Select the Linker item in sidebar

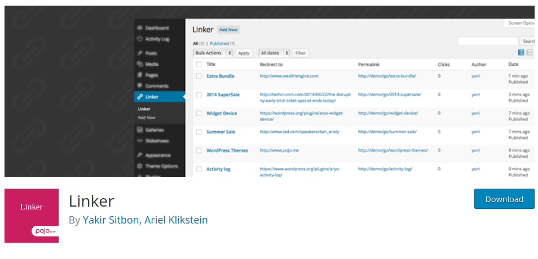160,97
